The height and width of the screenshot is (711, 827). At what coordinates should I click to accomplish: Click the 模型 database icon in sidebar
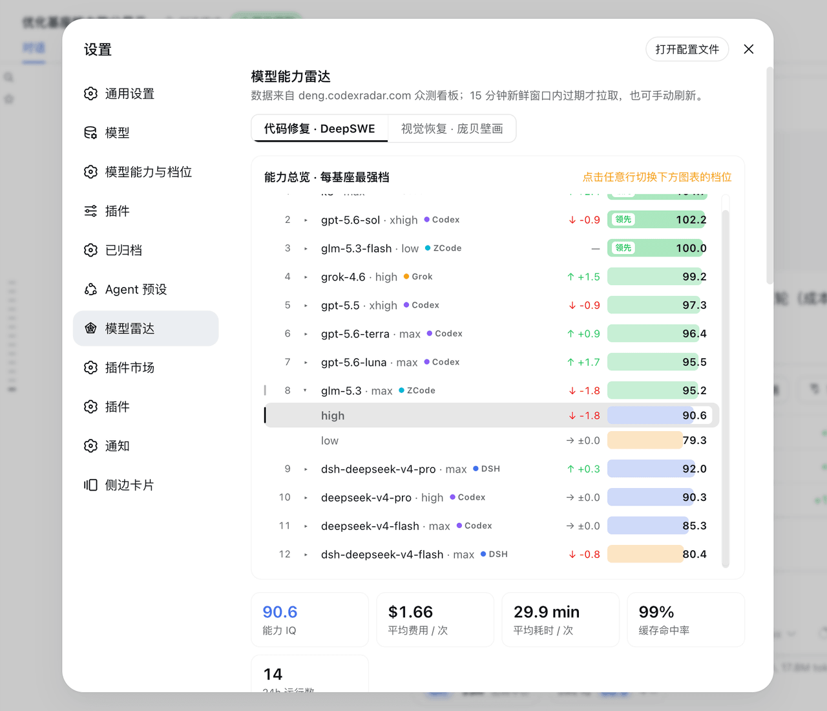(x=90, y=133)
